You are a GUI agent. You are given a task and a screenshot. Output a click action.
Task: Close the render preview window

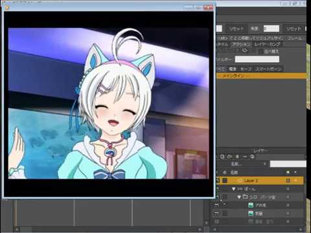[208, 8]
